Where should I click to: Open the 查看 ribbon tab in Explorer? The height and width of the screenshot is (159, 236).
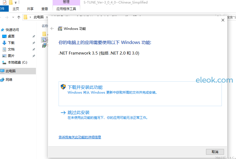(x=44, y=9)
